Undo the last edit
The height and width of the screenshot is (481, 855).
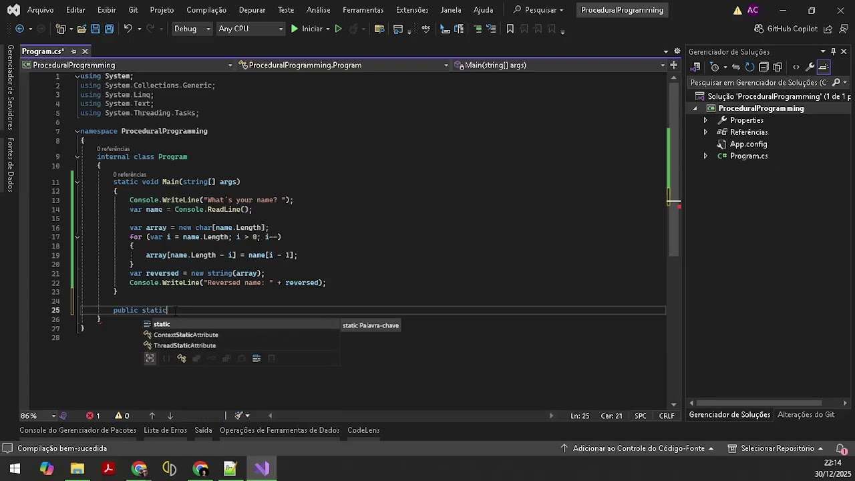[x=128, y=29]
